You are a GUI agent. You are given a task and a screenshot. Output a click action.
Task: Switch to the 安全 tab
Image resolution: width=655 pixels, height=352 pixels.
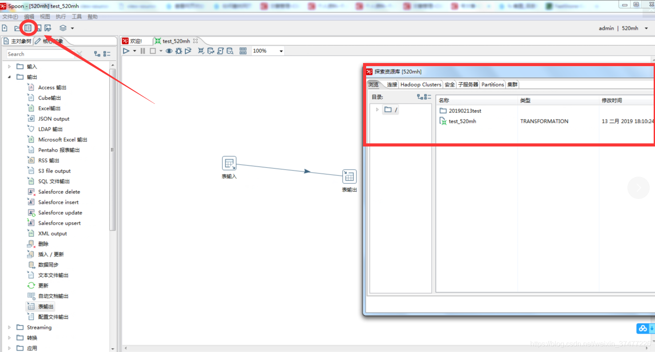tap(450, 85)
